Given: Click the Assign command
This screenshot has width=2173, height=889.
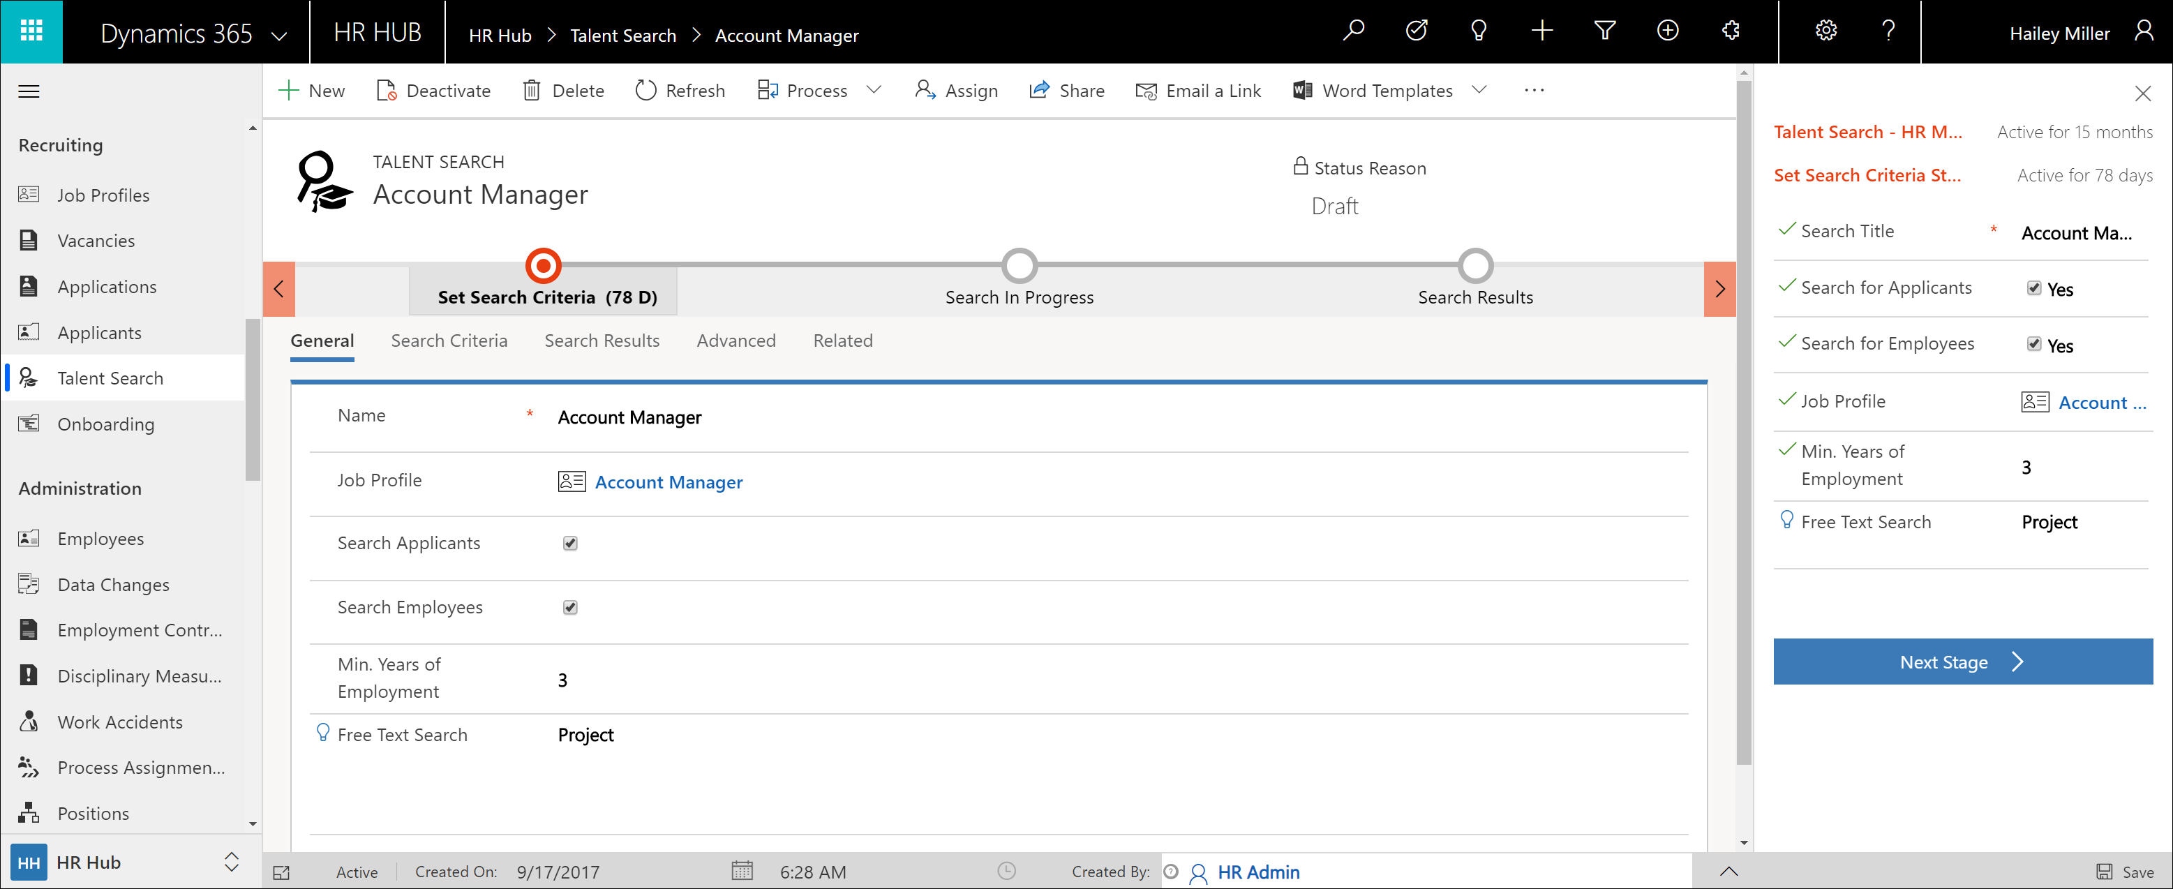Looking at the screenshot, I should coord(957,90).
